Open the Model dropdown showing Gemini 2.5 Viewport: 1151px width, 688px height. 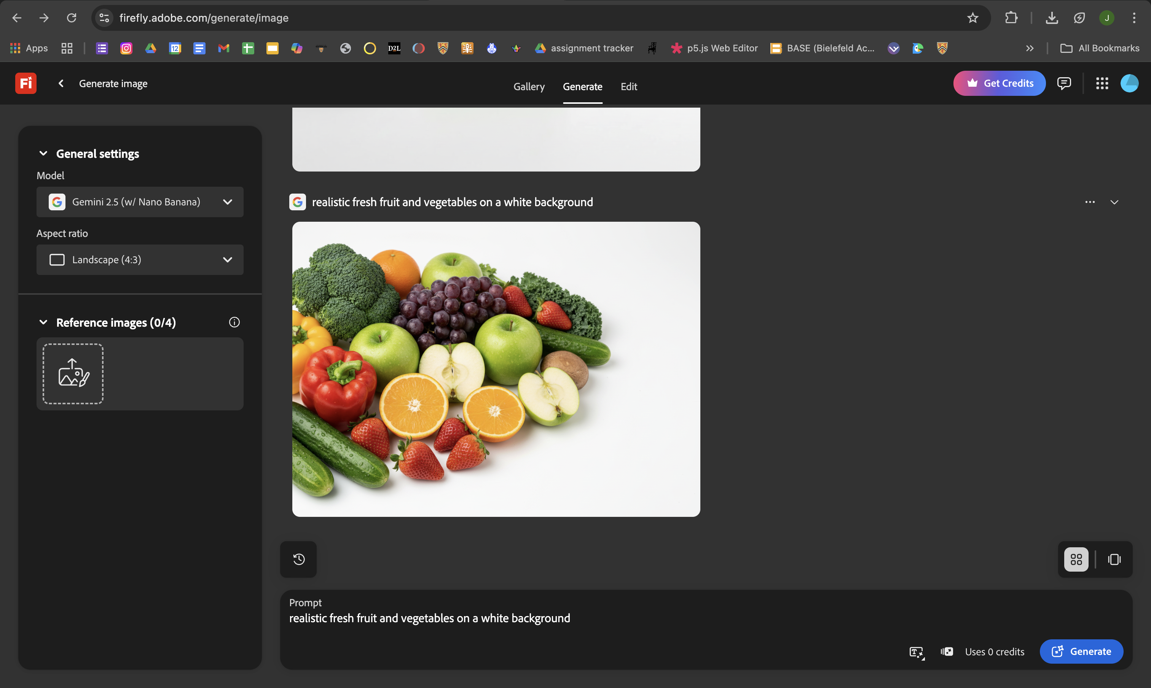(140, 202)
